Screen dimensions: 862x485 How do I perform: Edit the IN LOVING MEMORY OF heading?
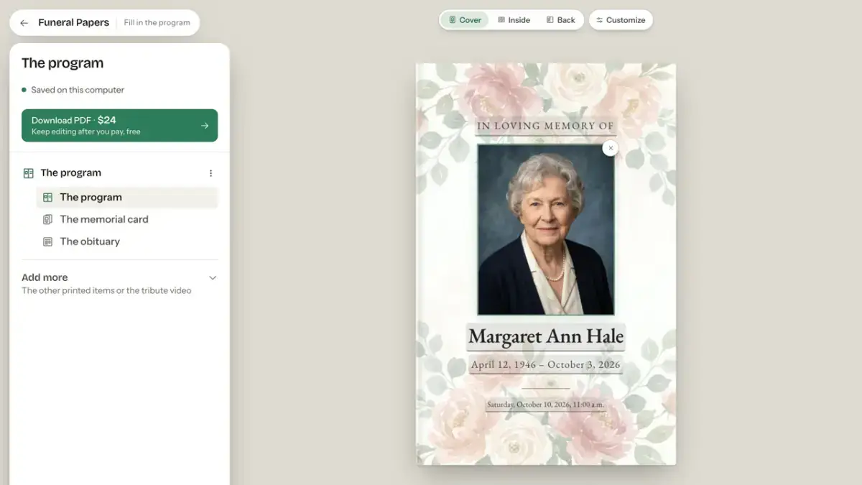pos(546,126)
